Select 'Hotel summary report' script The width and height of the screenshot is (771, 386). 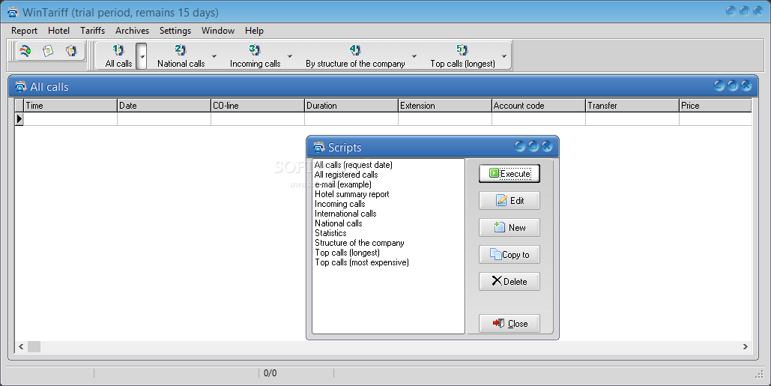click(x=352, y=194)
